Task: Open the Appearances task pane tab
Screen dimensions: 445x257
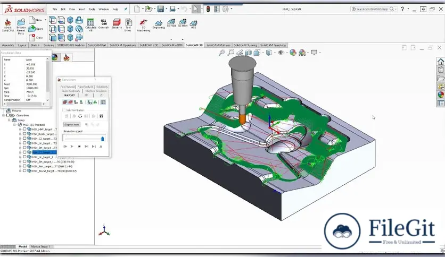Action: [441, 95]
